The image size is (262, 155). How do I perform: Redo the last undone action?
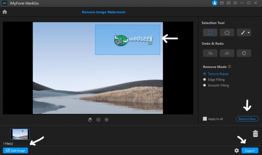click(x=227, y=53)
